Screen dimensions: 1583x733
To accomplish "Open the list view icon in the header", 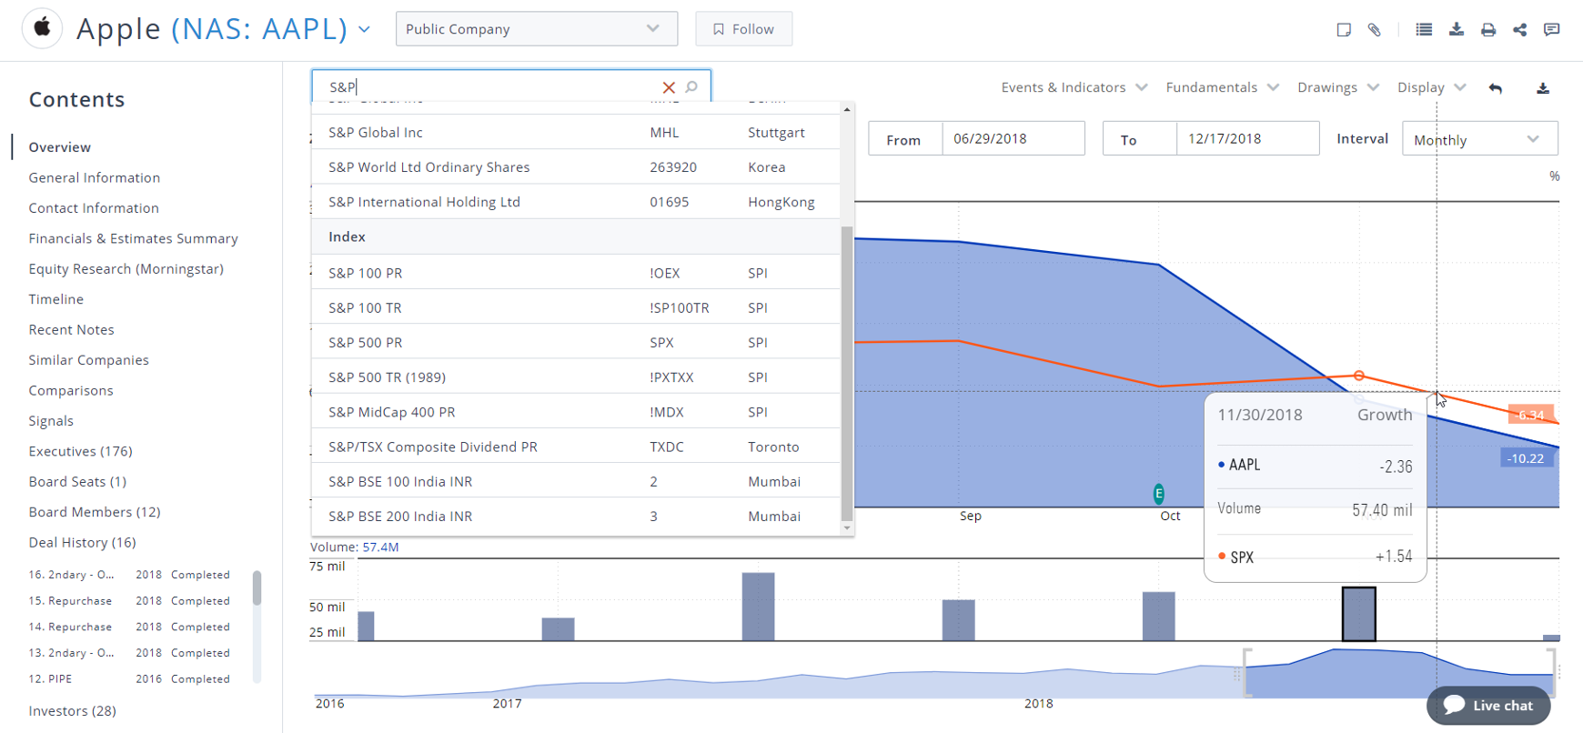I will (x=1424, y=29).
